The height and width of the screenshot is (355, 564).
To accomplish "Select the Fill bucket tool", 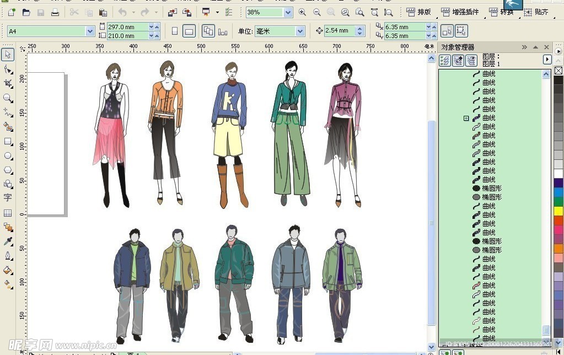I will pyautogui.click(x=8, y=270).
